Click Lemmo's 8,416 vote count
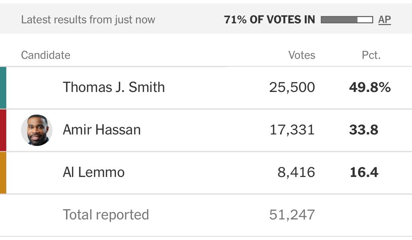The width and height of the screenshot is (412, 240). click(x=296, y=172)
